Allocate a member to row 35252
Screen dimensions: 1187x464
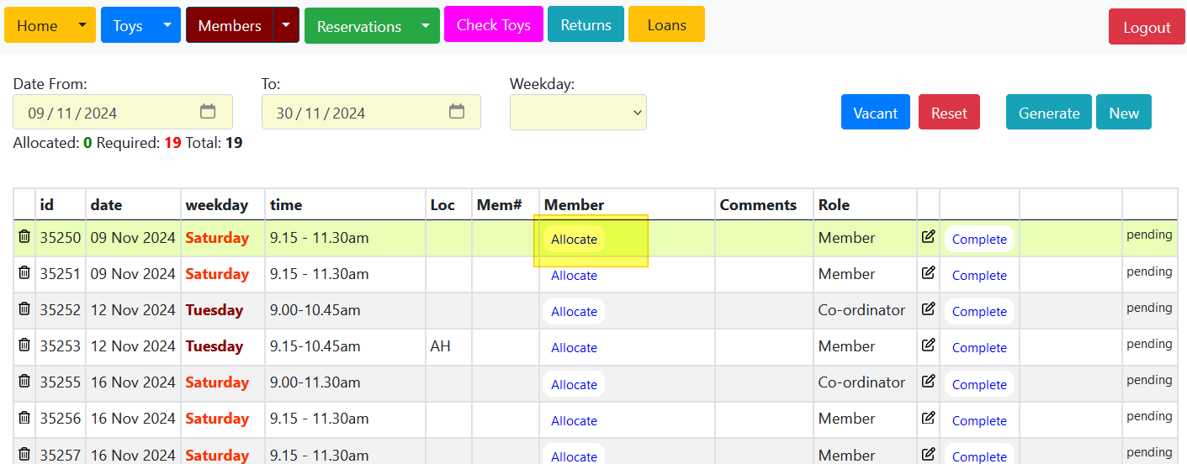[x=574, y=312]
